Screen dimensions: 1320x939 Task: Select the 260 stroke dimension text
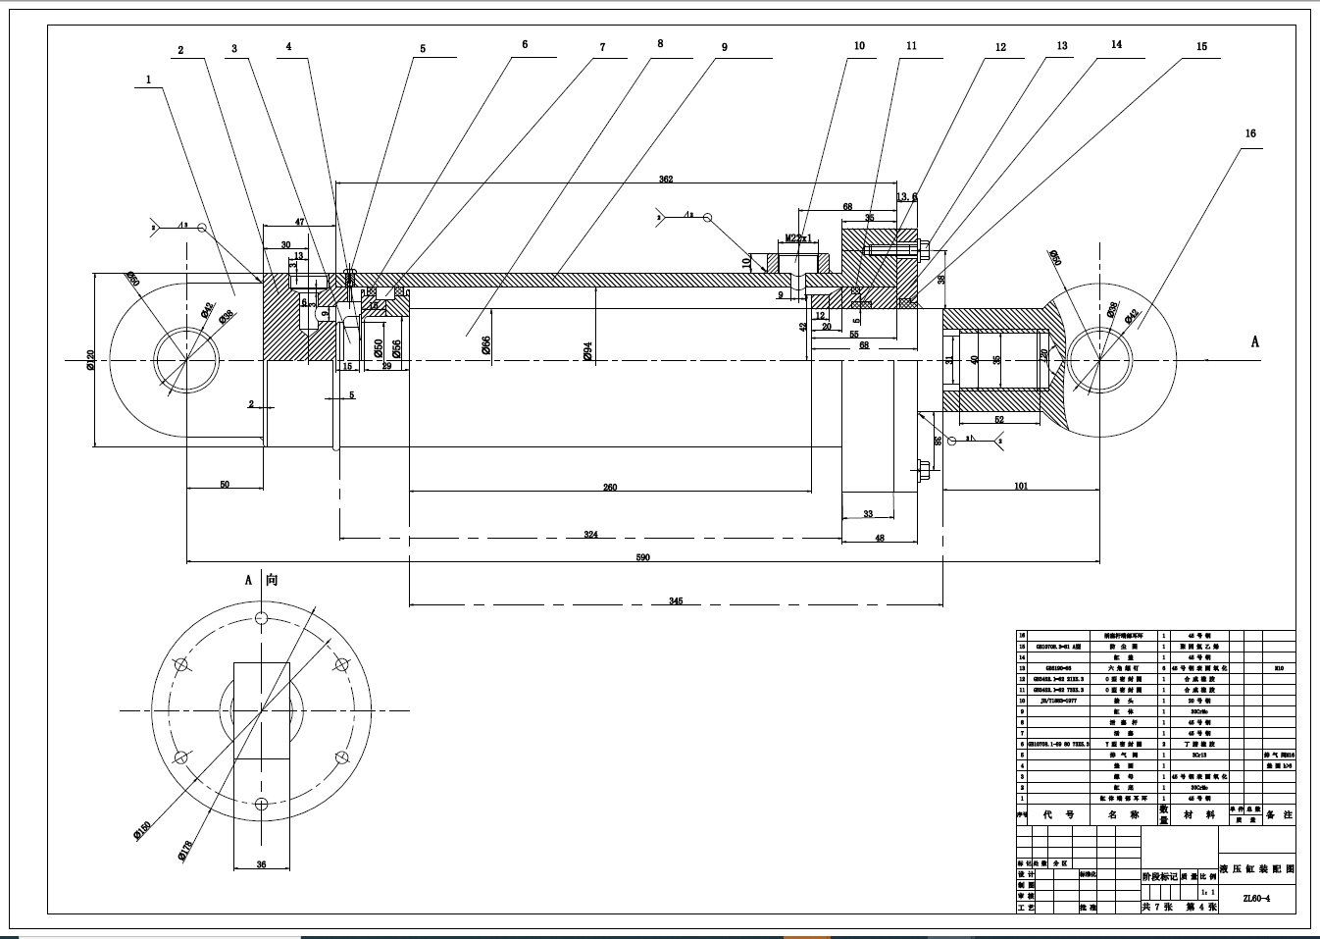click(610, 487)
